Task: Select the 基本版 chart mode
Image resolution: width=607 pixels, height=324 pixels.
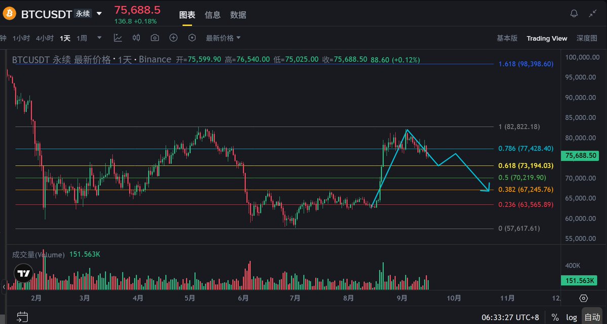Action: tap(507, 38)
